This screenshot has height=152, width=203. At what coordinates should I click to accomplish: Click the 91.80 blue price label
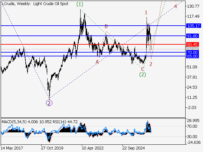[x=193, y=36]
